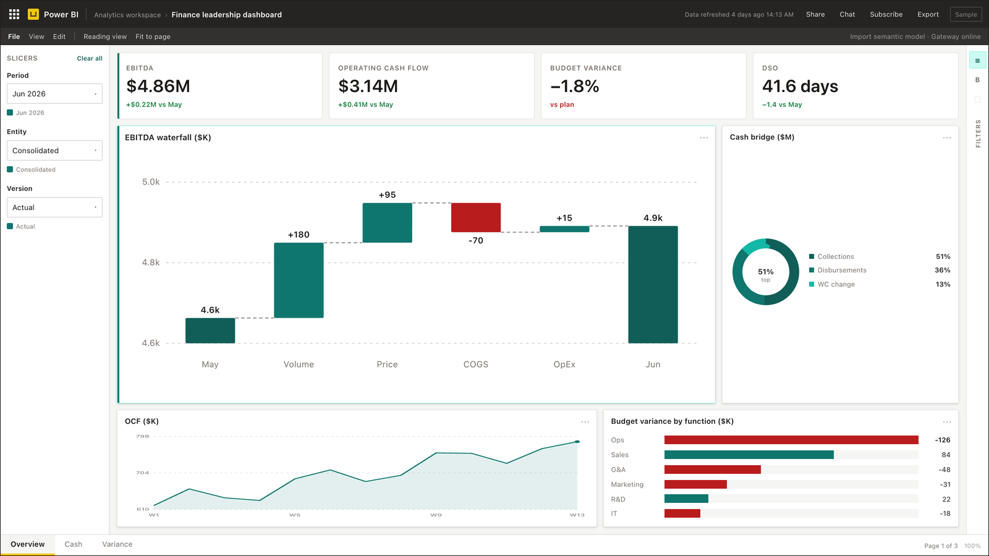Image resolution: width=989 pixels, height=556 pixels.
Task: Switch to the Cash page tab
Action: click(x=74, y=544)
